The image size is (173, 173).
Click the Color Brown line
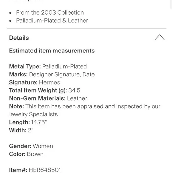[26, 154]
